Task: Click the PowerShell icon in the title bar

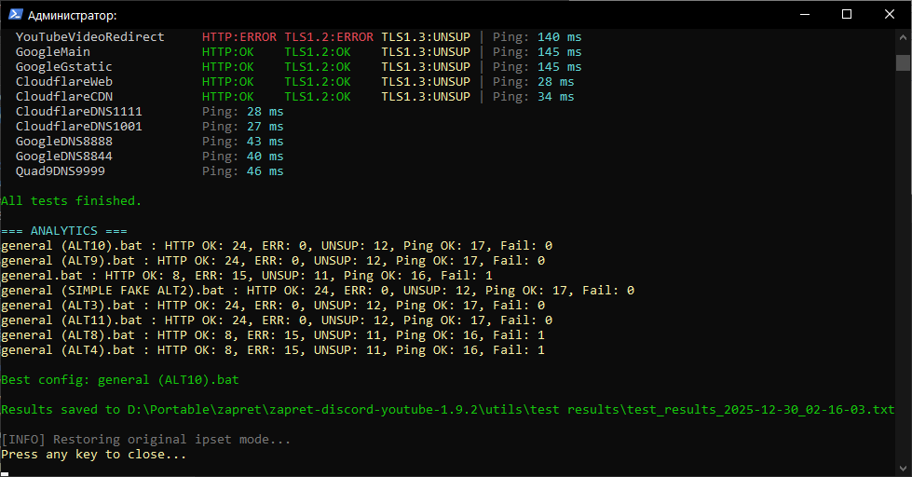Action: [14, 15]
